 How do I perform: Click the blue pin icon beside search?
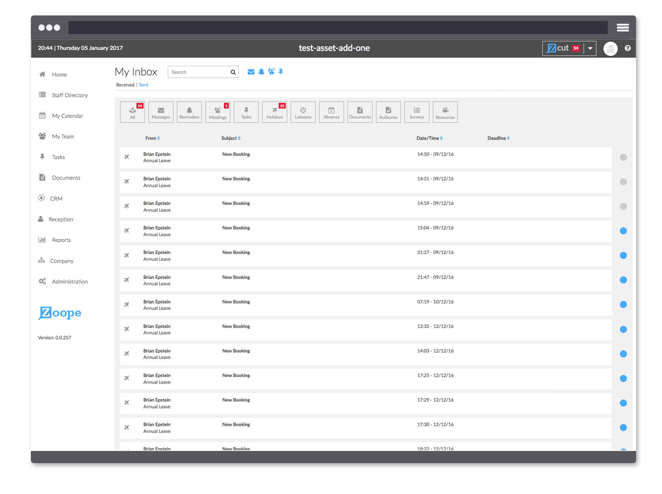point(281,72)
